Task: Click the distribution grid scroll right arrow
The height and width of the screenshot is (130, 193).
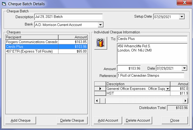Action: click(x=185, y=101)
